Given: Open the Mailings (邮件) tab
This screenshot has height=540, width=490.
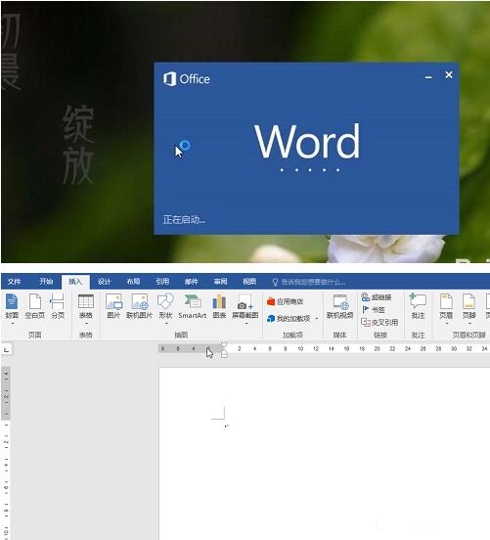Looking at the screenshot, I should (192, 282).
